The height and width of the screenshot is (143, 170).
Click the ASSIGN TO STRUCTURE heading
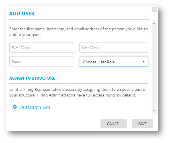32,78
